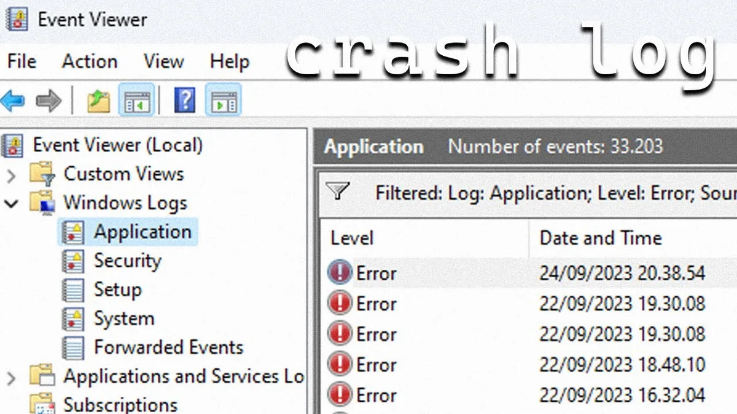Image resolution: width=737 pixels, height=414 pixels.
Task: Open the View menu
Action: click(x=165, y=61)
